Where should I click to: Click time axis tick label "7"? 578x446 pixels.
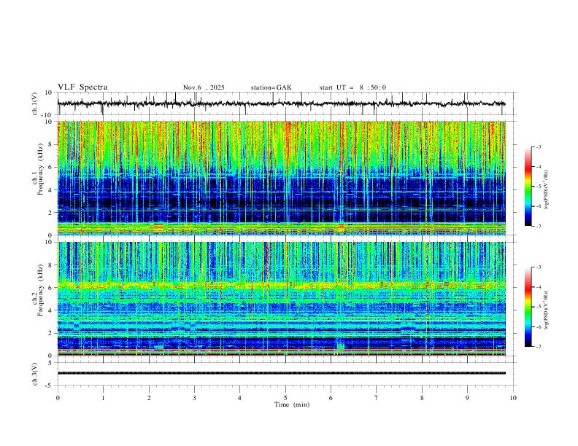point(377,398)
